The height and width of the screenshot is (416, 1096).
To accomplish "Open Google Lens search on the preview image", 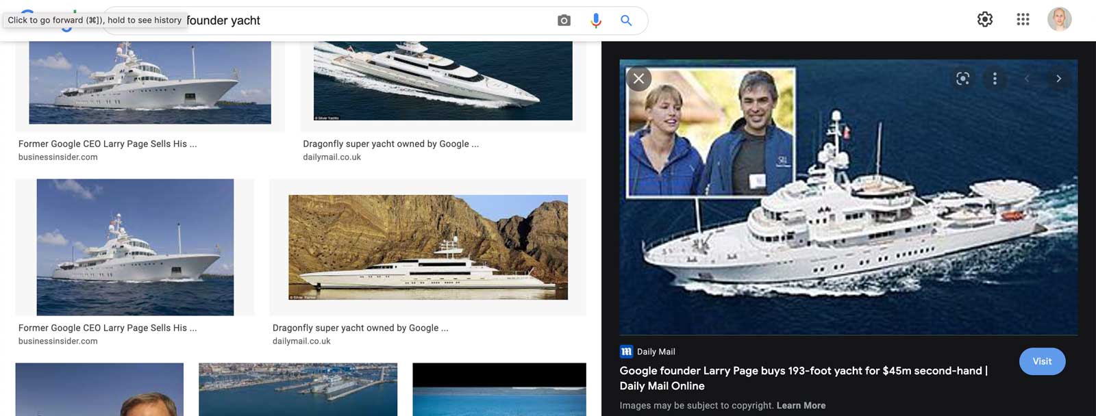I will click(962, 79).
